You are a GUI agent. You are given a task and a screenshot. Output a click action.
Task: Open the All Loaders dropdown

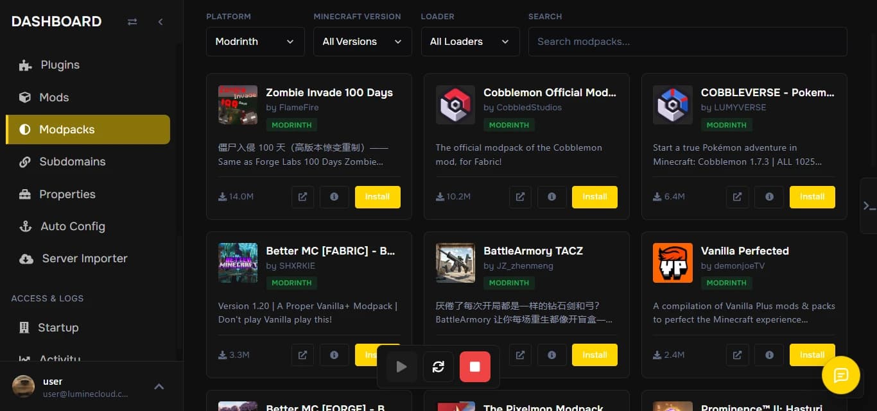click(470, 42)
